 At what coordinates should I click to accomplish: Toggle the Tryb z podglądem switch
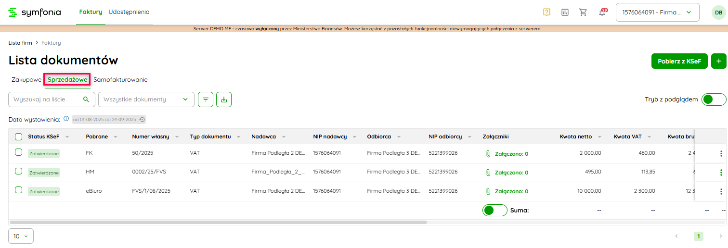pos(714,99)
